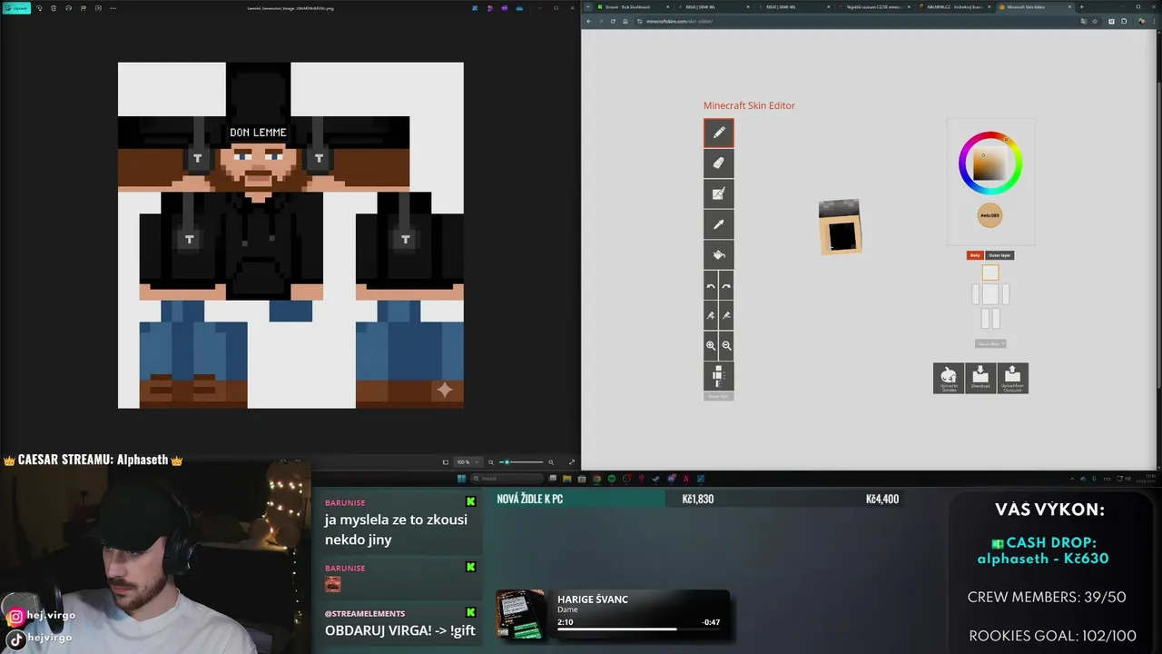Click Minecraft Skin Editor heading link
This screenshot has width=1162, height=654.
[x=749, y=105]
